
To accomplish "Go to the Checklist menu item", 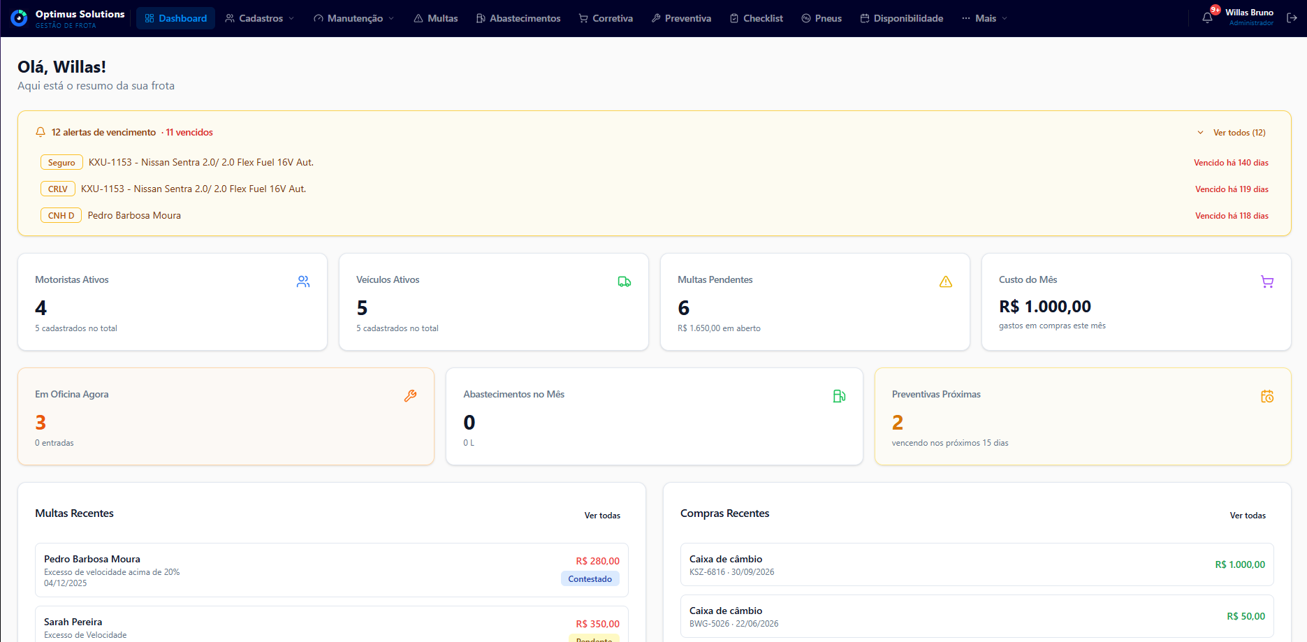I will (757, 18).
